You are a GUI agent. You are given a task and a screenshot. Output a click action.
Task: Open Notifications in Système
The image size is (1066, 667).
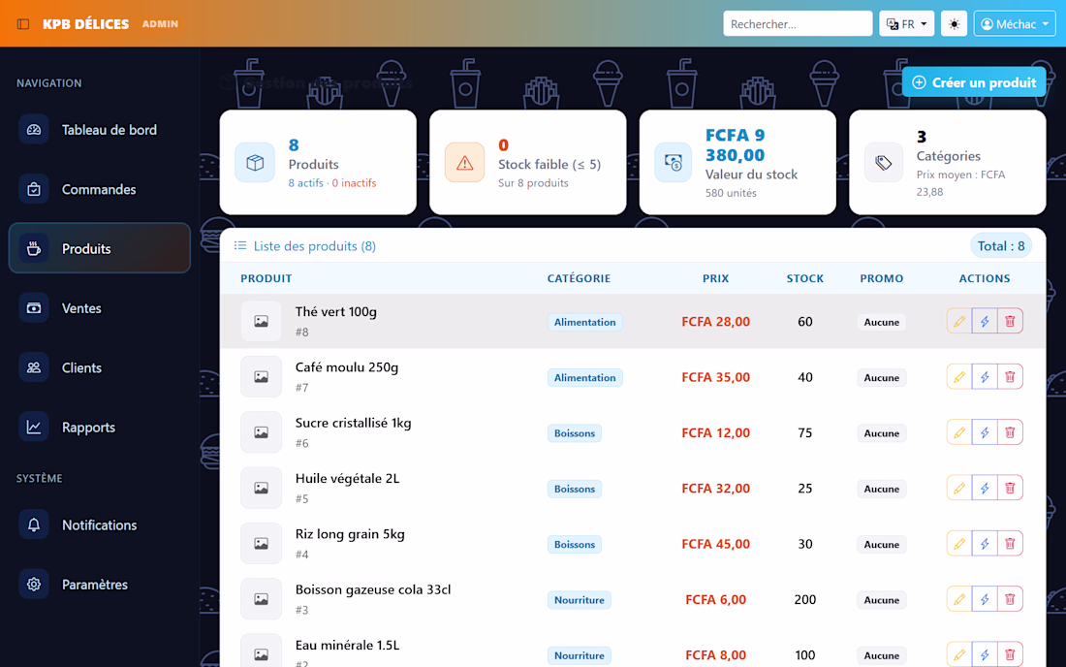(99, 524)
